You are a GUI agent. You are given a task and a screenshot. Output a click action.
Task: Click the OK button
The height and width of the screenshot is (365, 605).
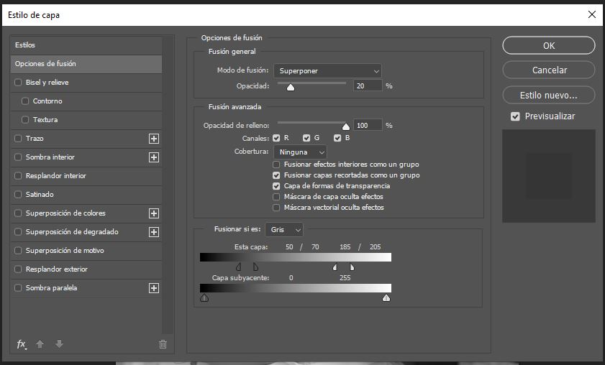[x=549, y=45]
